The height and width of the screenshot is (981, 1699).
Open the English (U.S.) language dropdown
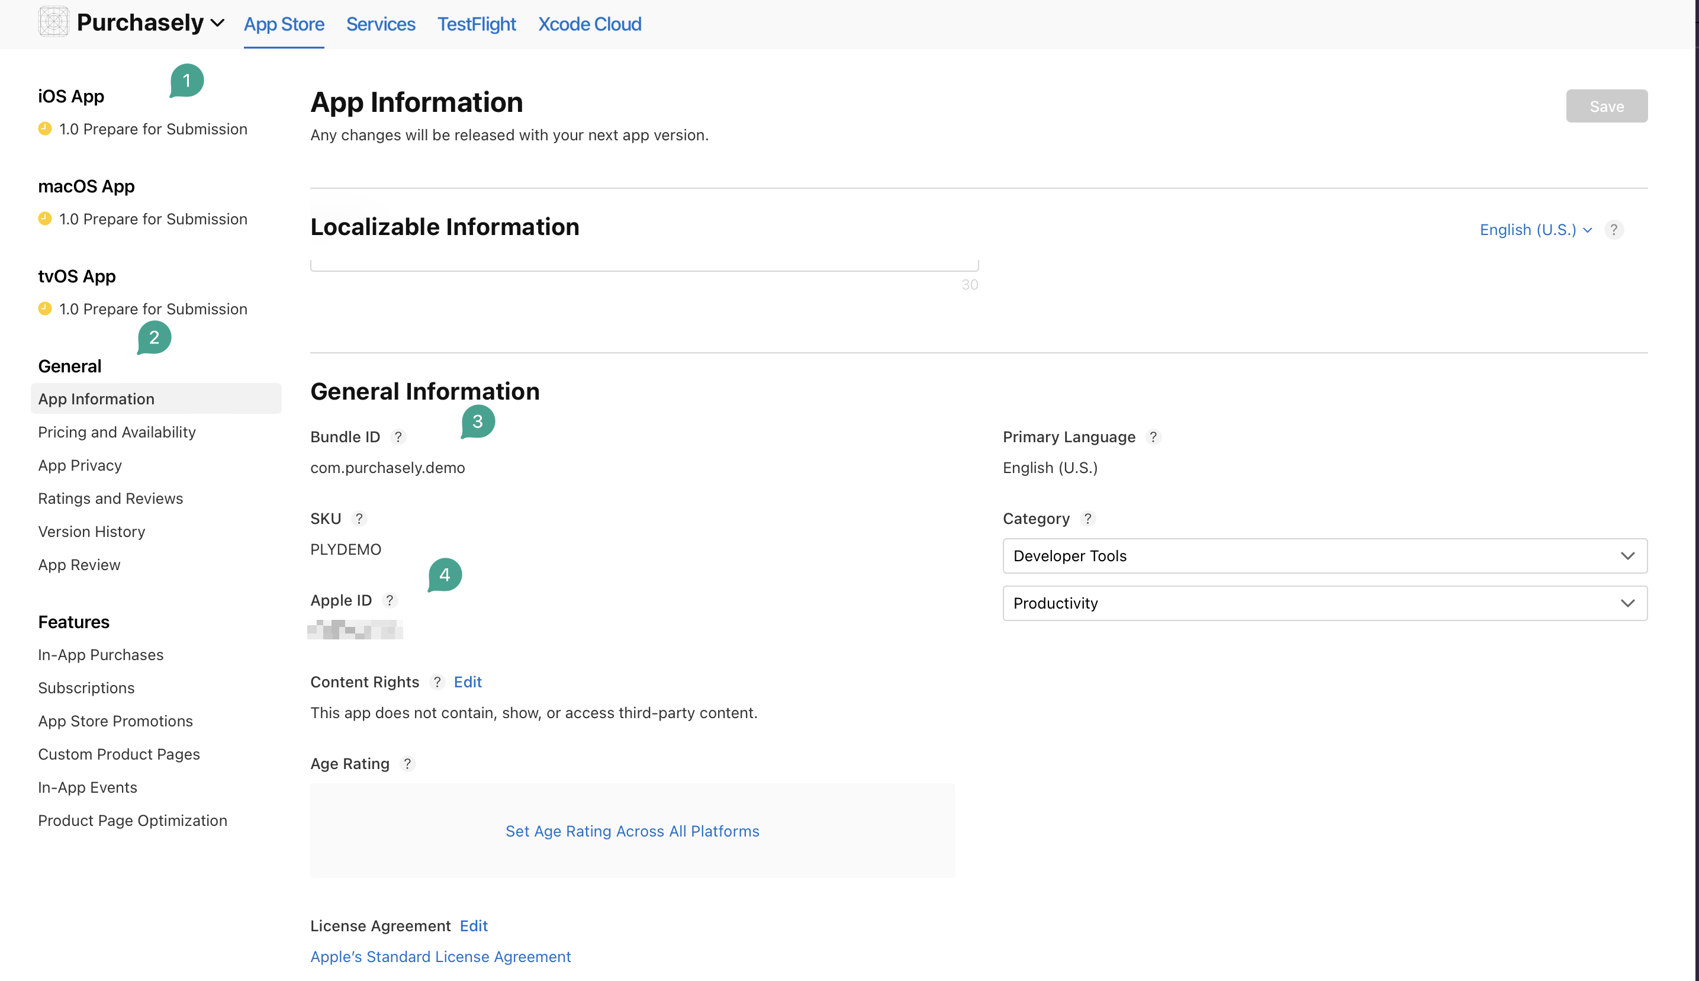click(x=1536, y=230)
